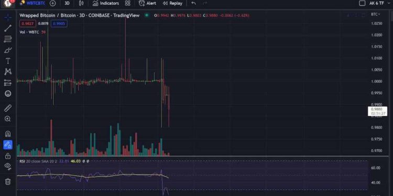This screenshot has height=196, width=393.
Task: Select the brush drawing tool
Action: pos(8,50)
